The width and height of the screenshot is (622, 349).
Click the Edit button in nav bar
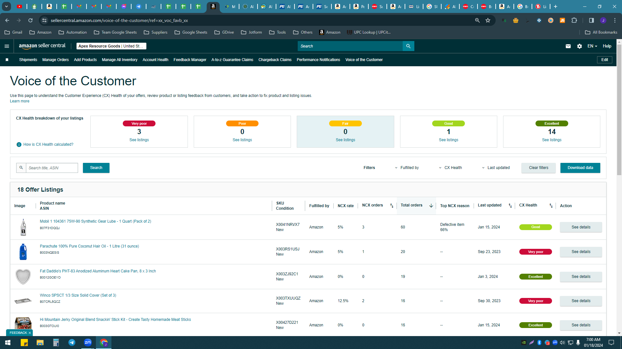point(605,60)
